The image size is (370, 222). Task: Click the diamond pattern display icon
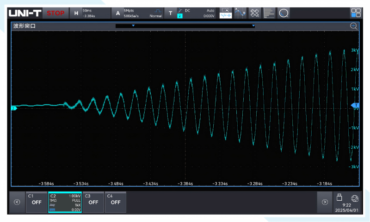click(254, 13)
